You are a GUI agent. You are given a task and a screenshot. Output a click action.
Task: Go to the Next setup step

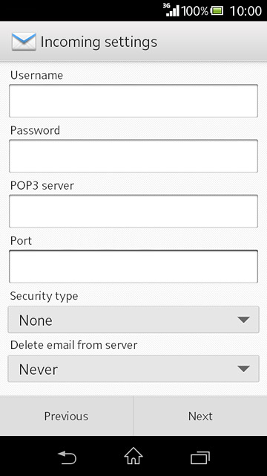(x=200, y=416)
